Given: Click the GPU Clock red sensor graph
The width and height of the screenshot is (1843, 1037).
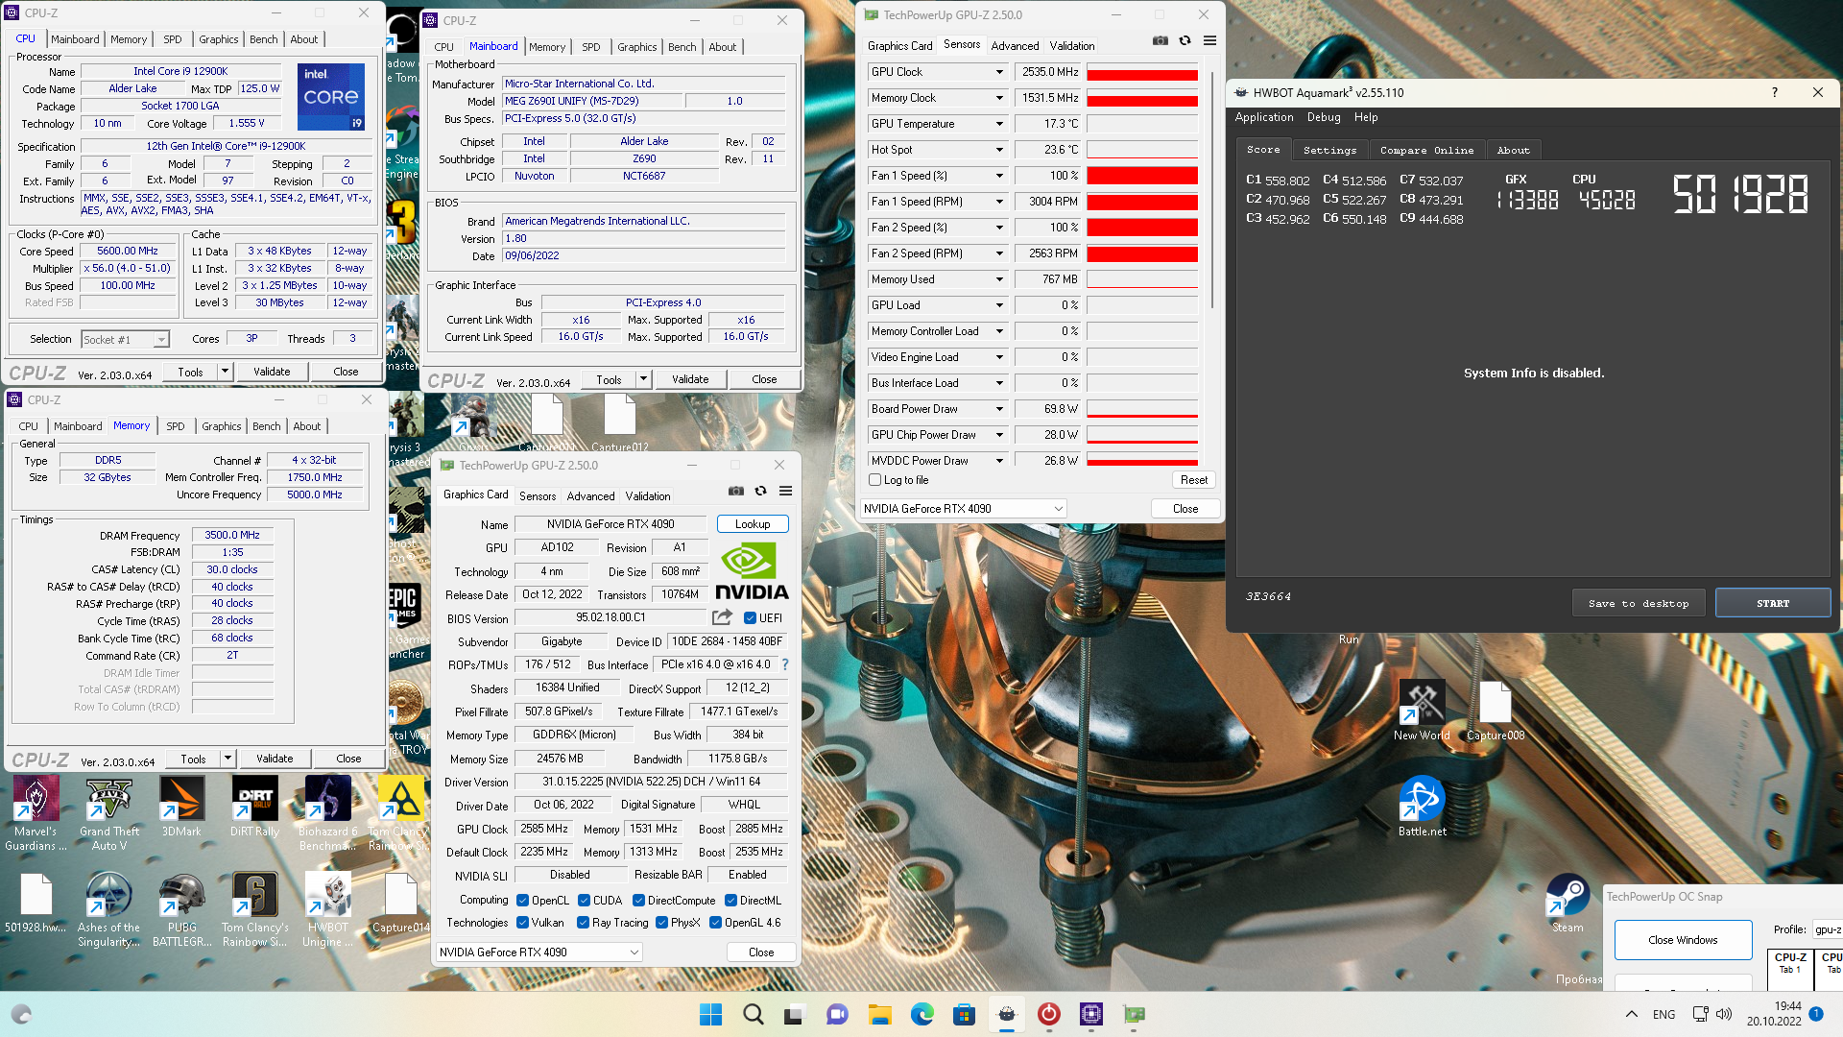Looking at the screenshot, I should click(x=1142, y=72).
